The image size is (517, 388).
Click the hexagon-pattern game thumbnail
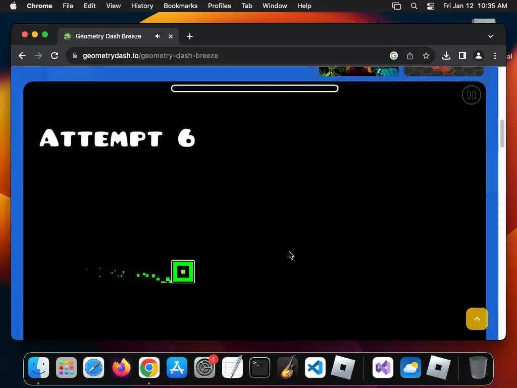pos(444,71)
